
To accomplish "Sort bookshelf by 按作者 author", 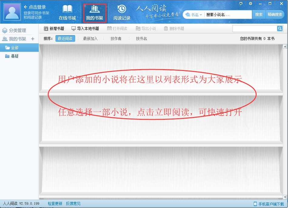I will (x=116, y=39).
